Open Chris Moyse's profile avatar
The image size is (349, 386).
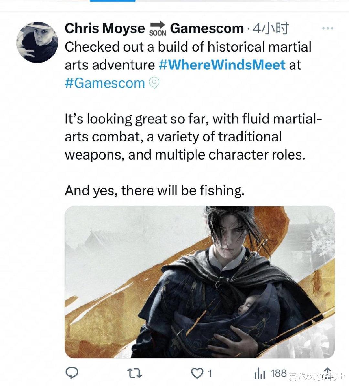37,42
